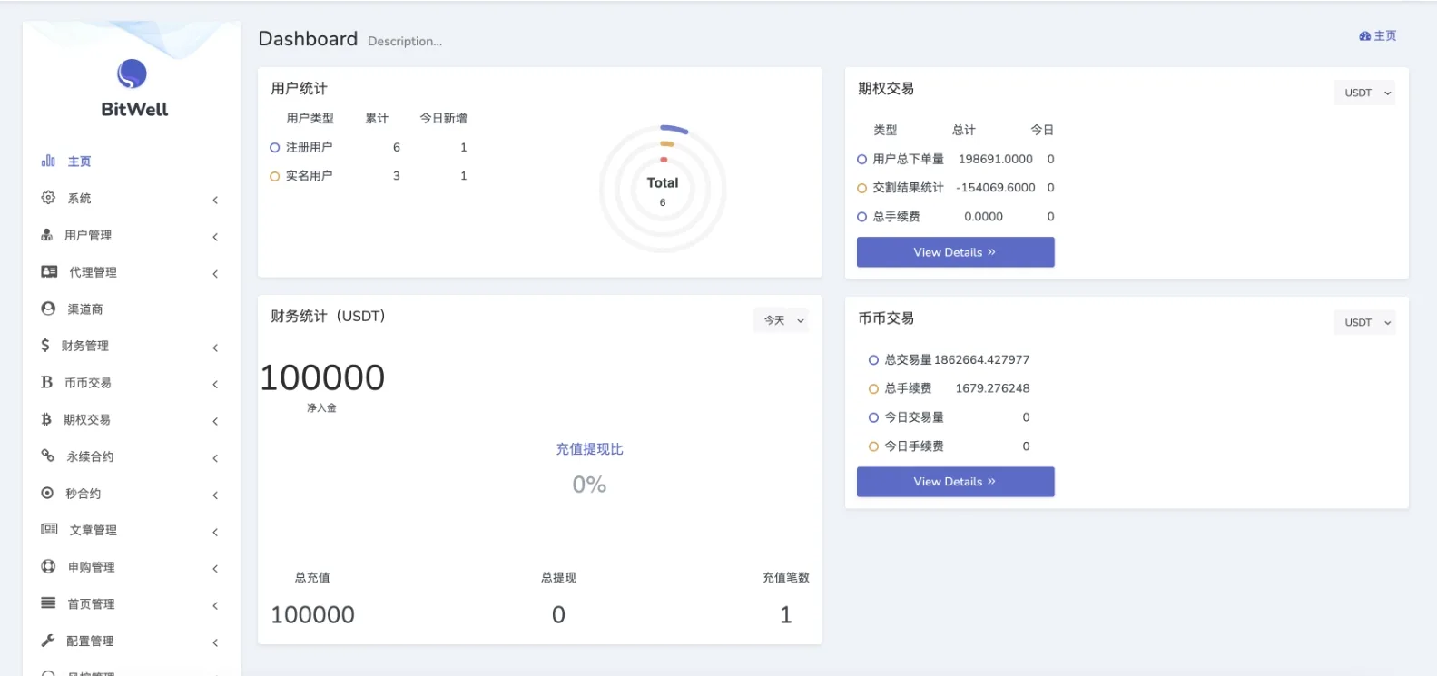
Task: Click View Details in 期权交易 panel
Action: pos(955,252)
